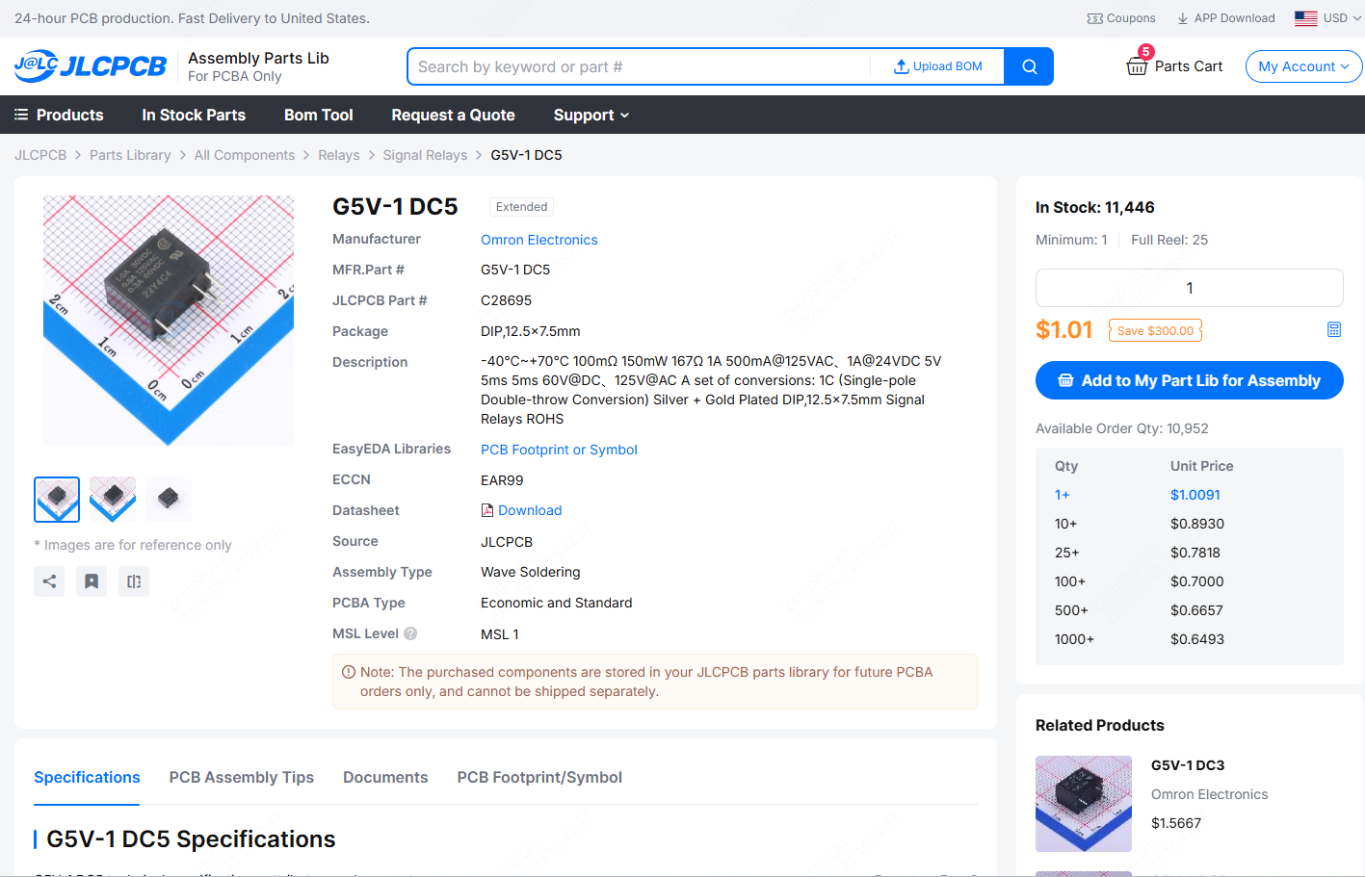Open the Parts Cart basket icon

1137,66
